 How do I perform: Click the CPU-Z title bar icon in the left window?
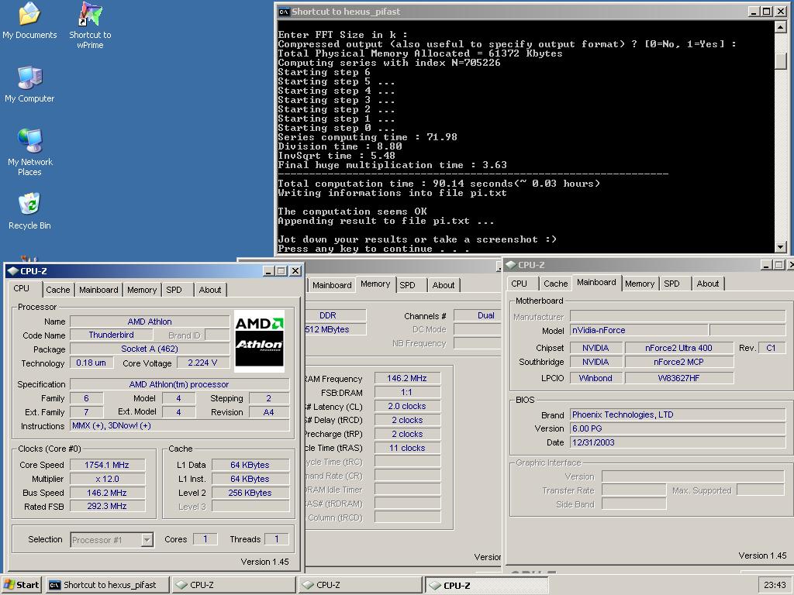pos(12,271)
